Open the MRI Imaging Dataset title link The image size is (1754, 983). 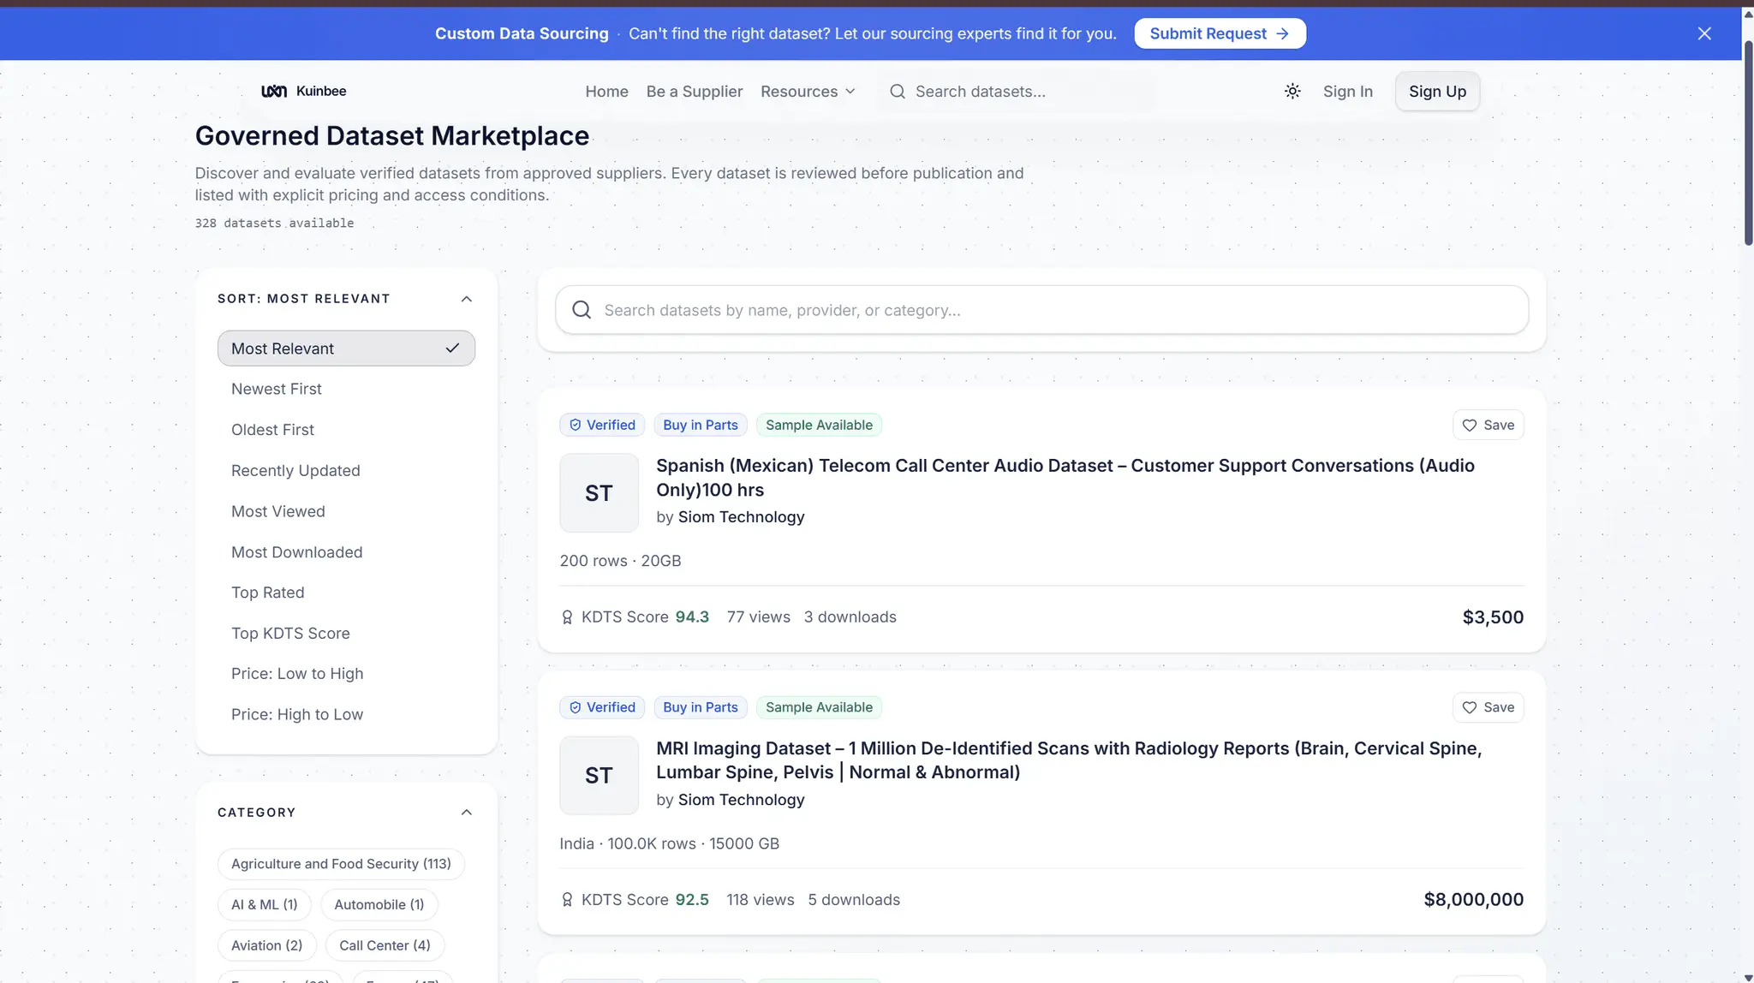pos(1069,760)
